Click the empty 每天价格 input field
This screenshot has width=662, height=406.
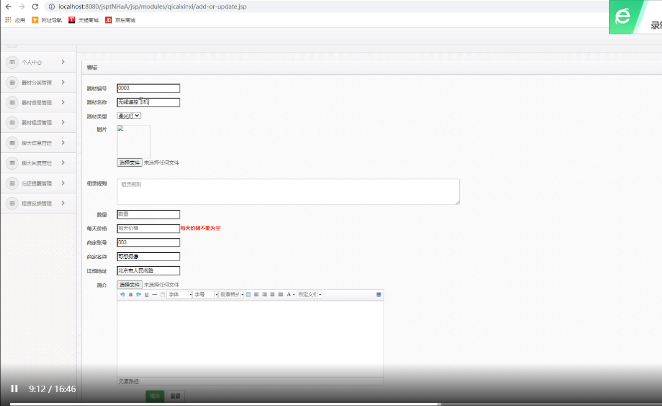(x=148, y=228)
